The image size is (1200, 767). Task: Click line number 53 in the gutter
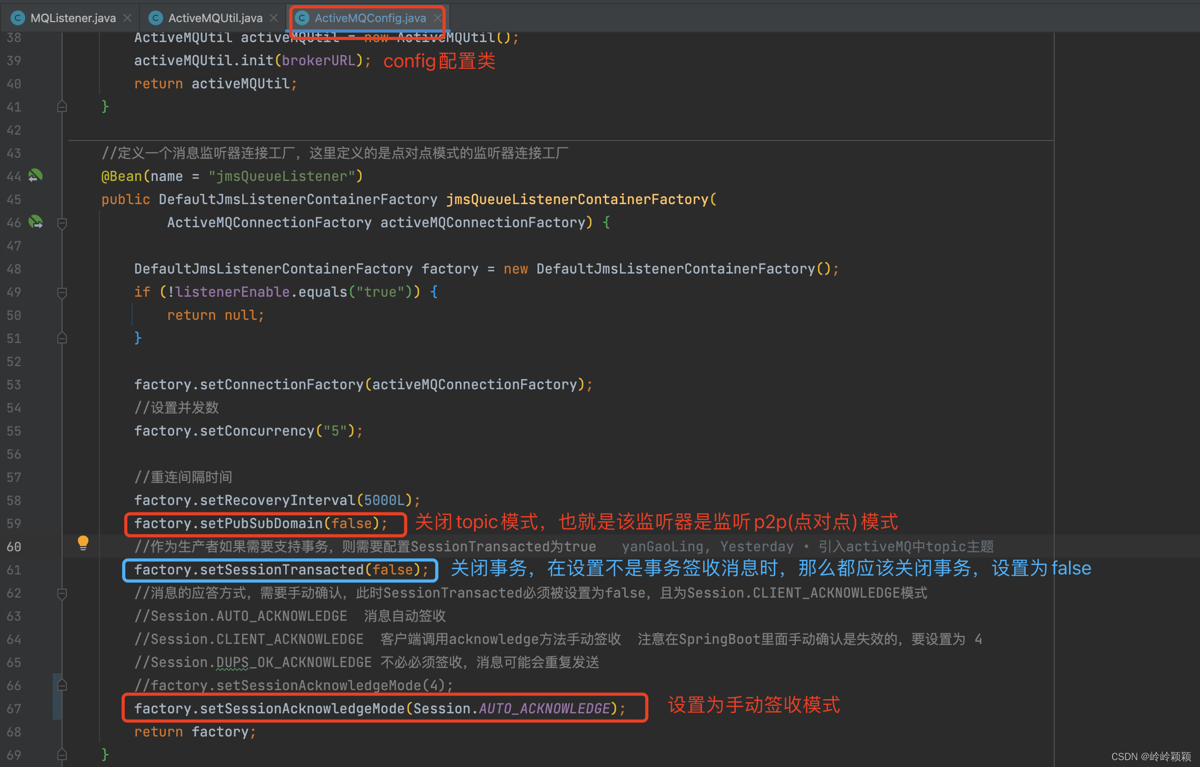point(14,385)
